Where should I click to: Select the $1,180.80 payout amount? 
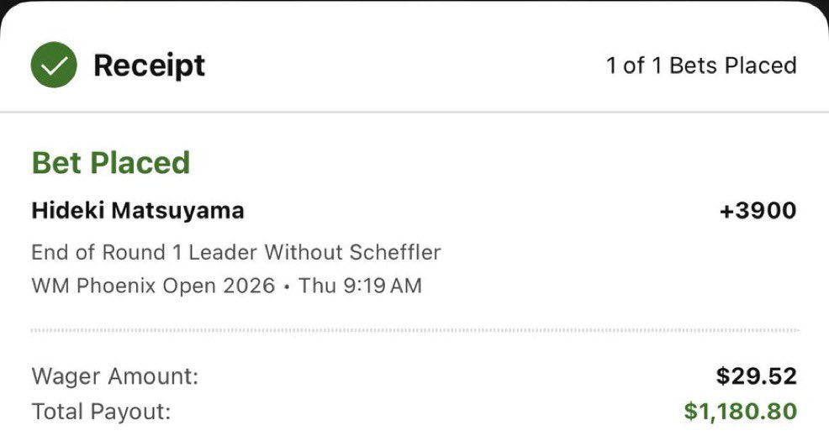coord(740,412)
